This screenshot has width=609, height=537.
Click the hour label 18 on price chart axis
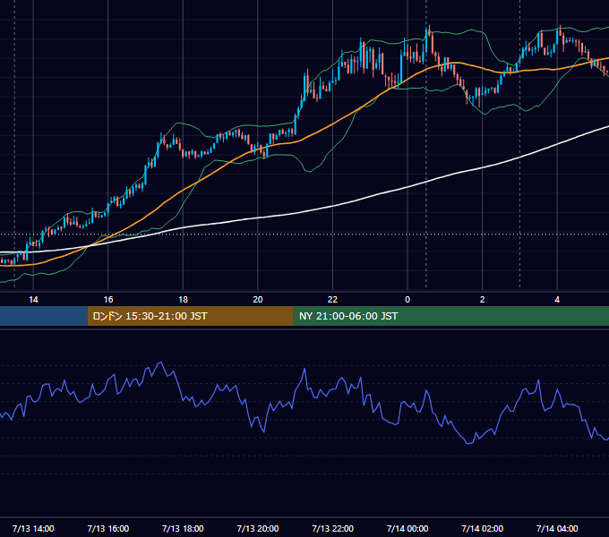click(183, 299)
